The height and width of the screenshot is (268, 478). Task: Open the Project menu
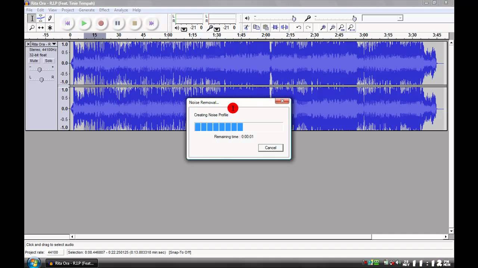pos(68,10)
